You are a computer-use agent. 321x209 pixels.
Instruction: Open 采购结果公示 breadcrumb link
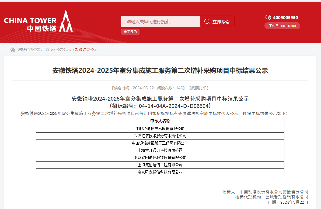click(x=86, y=50)
